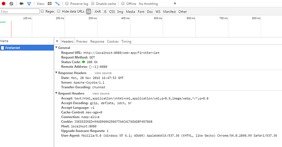This screenshot has width=282, height=147.
Task: Switch to the Timing tab
Action: [x=126, y=42]
